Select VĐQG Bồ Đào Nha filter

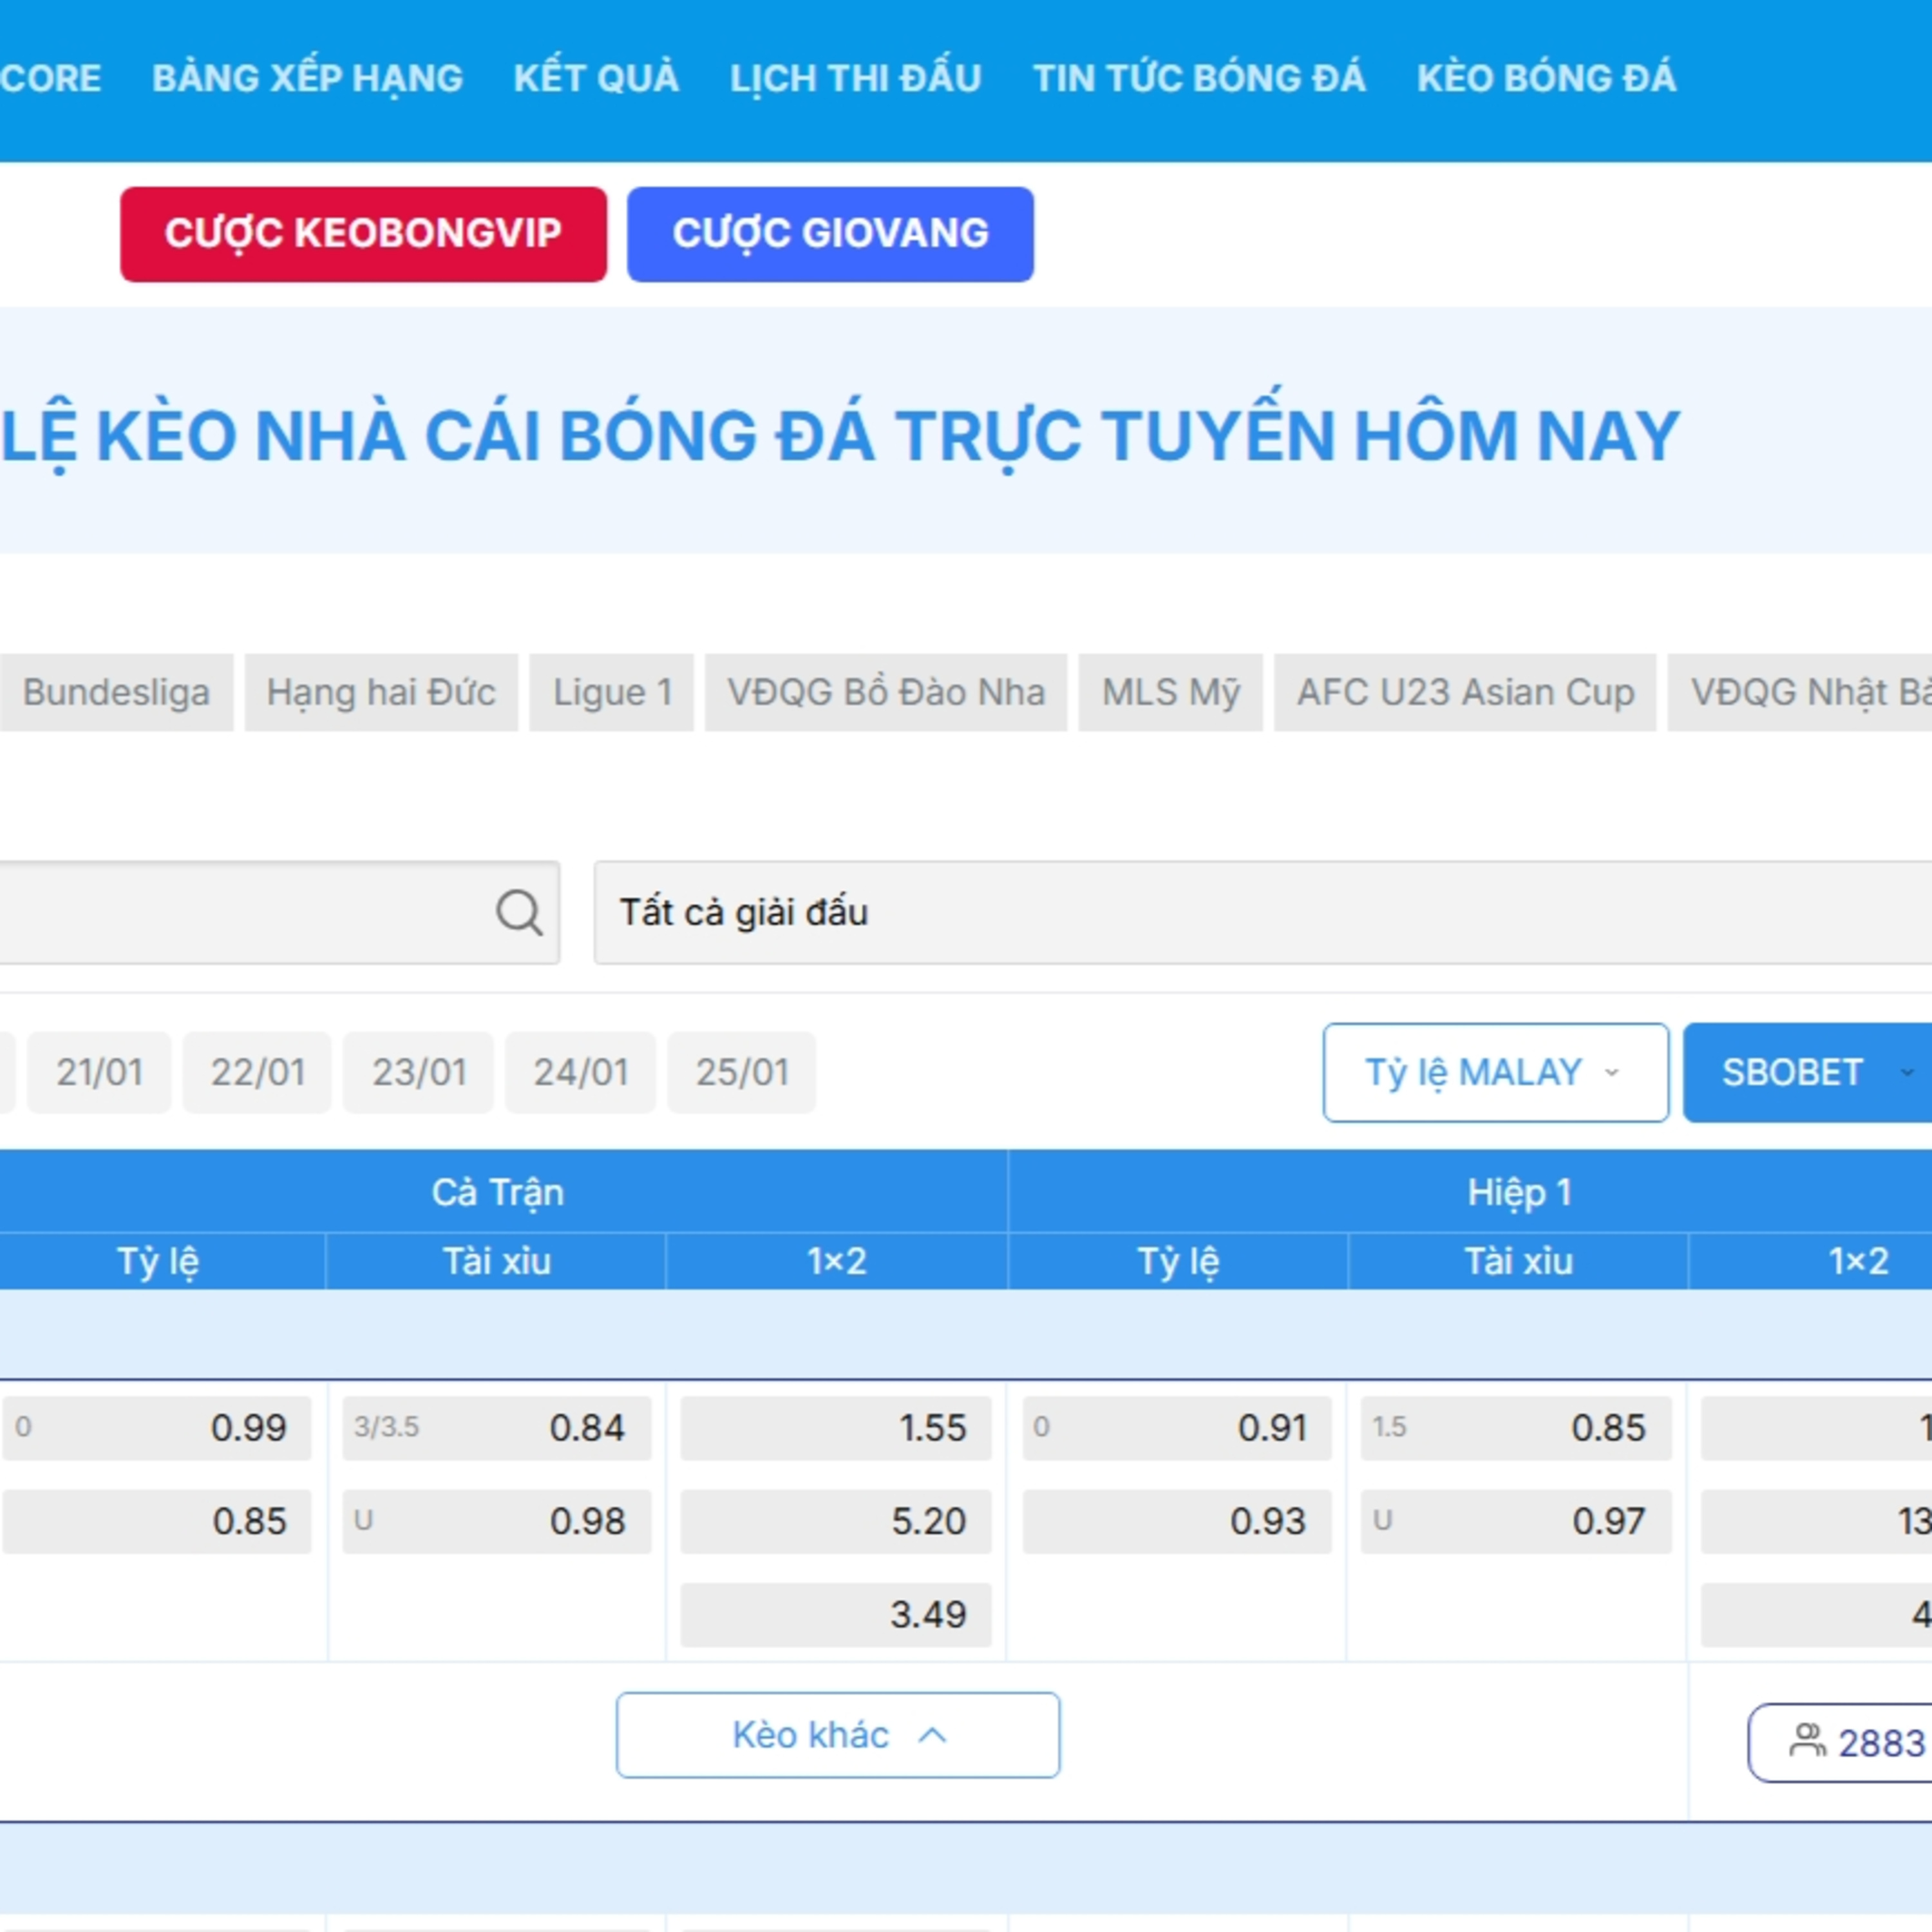click(x=886, y=692)
